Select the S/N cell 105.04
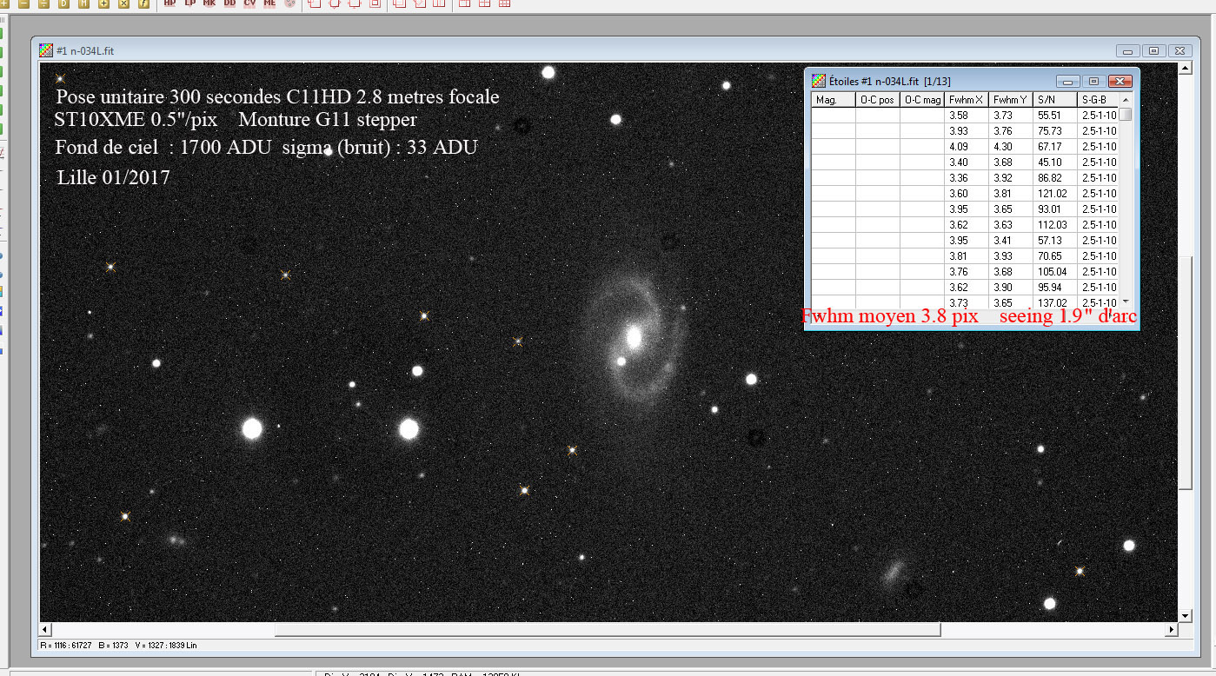Image resolution: width=1216 pixels, height=676 pixels. (x=1056, y=272)
